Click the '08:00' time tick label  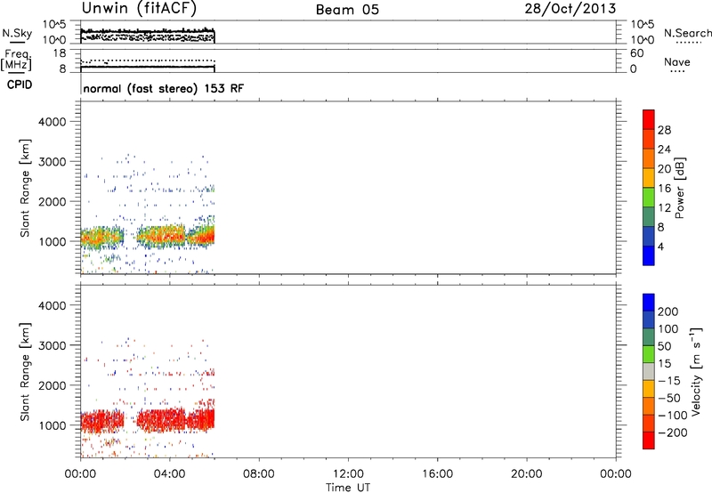[258, 474]
